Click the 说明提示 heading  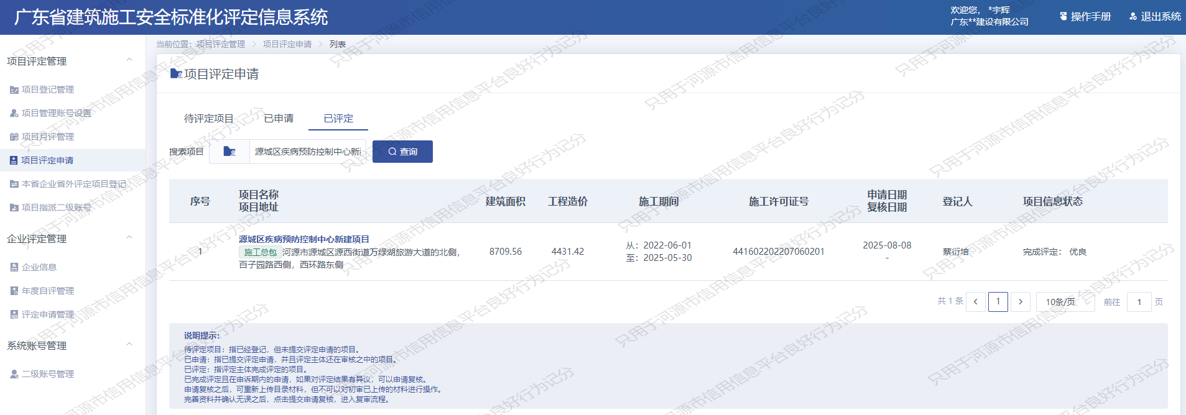pos(202,335)
